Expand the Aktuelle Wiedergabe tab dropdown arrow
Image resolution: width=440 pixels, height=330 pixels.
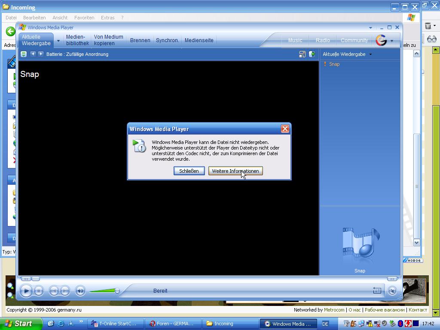pos(58,41)
